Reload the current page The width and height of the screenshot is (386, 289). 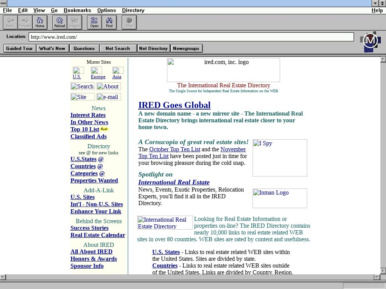(x=60, y=22)
